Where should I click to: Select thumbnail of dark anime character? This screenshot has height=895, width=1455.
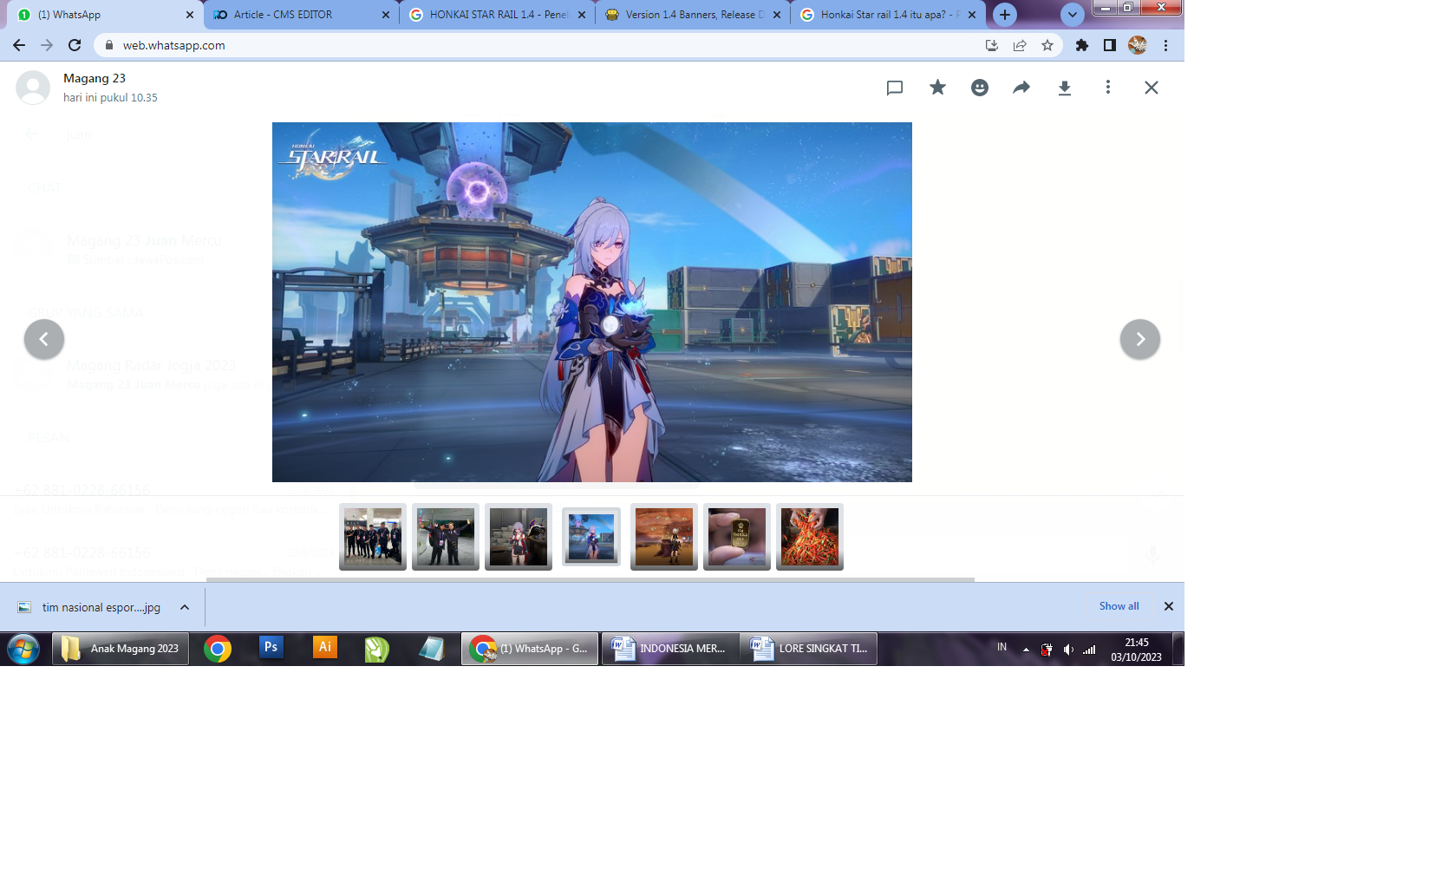(x=519, y=537)
